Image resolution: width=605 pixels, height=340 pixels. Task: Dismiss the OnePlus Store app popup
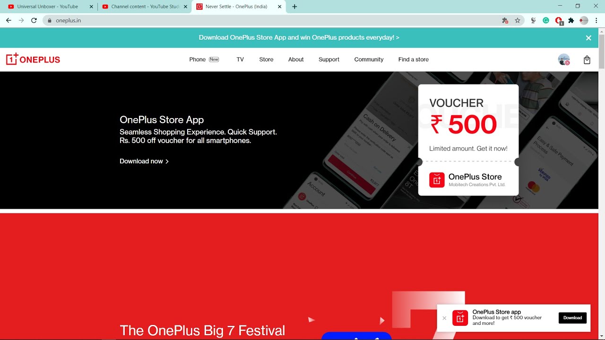(x=444, y=318)
